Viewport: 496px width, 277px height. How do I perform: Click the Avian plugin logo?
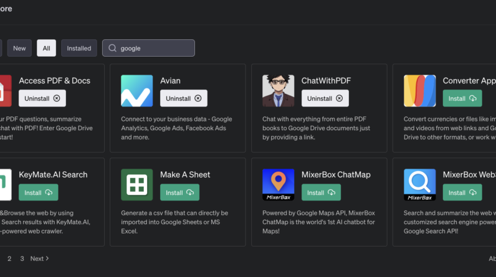tap(136, 91)
